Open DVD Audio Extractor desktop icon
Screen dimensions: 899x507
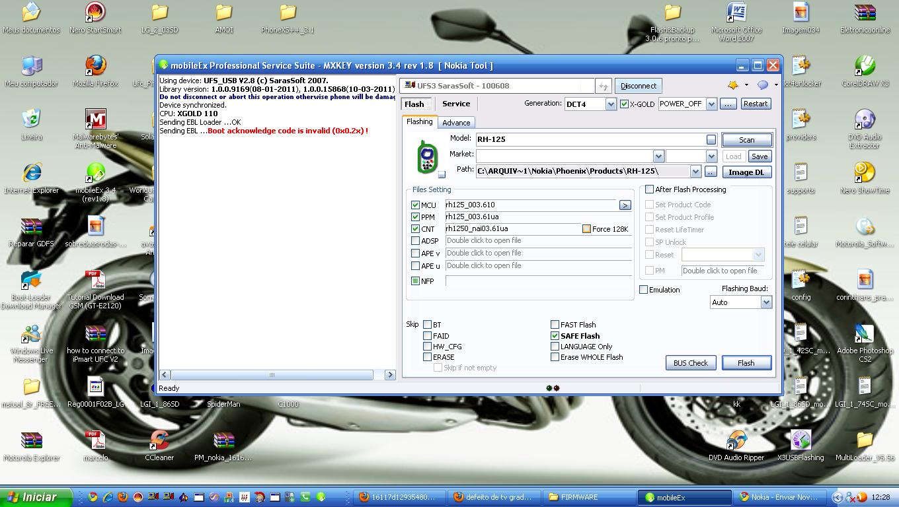[865, 129]
